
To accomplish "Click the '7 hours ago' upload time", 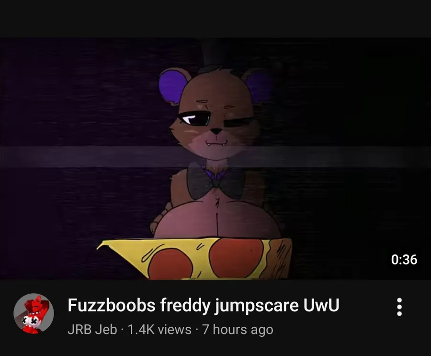I will point(238,329).
